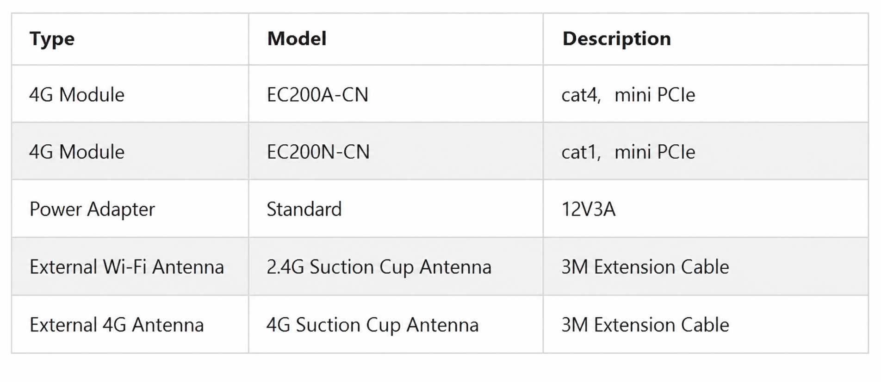The width and height of the screenshot is (881, 382).
Task: Click the Description column header
Action: pos(616,39)
